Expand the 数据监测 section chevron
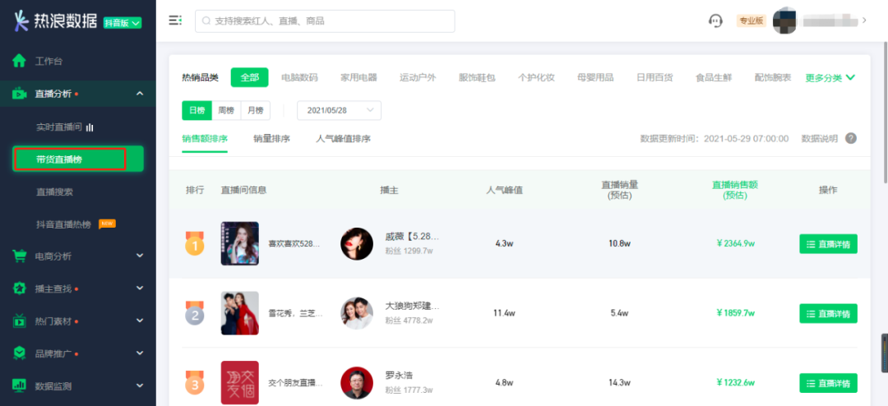Screen dimensions: 888x406 tap(140, 385)
